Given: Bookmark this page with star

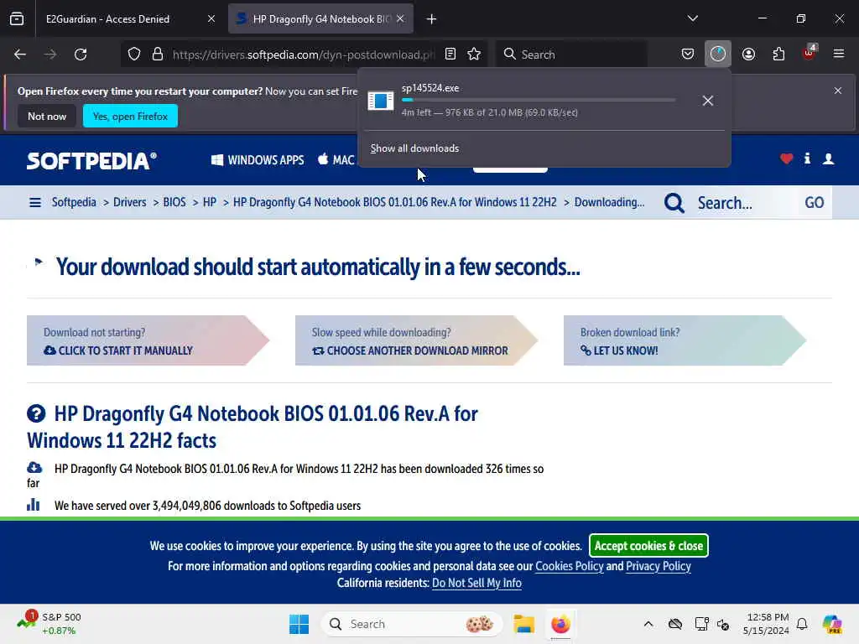Looking at the screenshot, I should 475,55.
